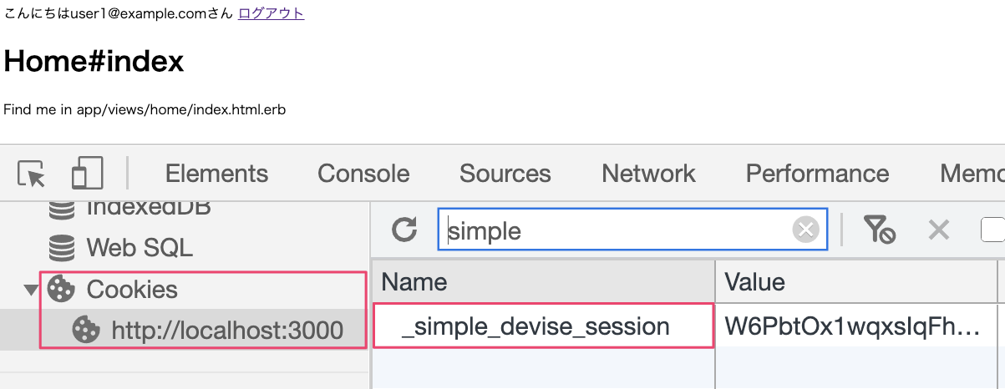The width and height of the screenshot is (1005, 389).
Task: Click the inspect element cursor icon
Action: (x=32, y=174)
